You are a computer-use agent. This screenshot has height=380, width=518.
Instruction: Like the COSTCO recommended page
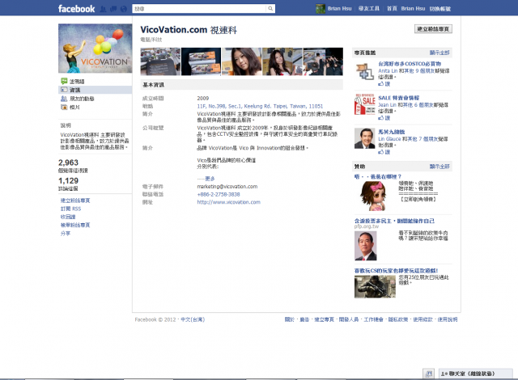(384, 84)
